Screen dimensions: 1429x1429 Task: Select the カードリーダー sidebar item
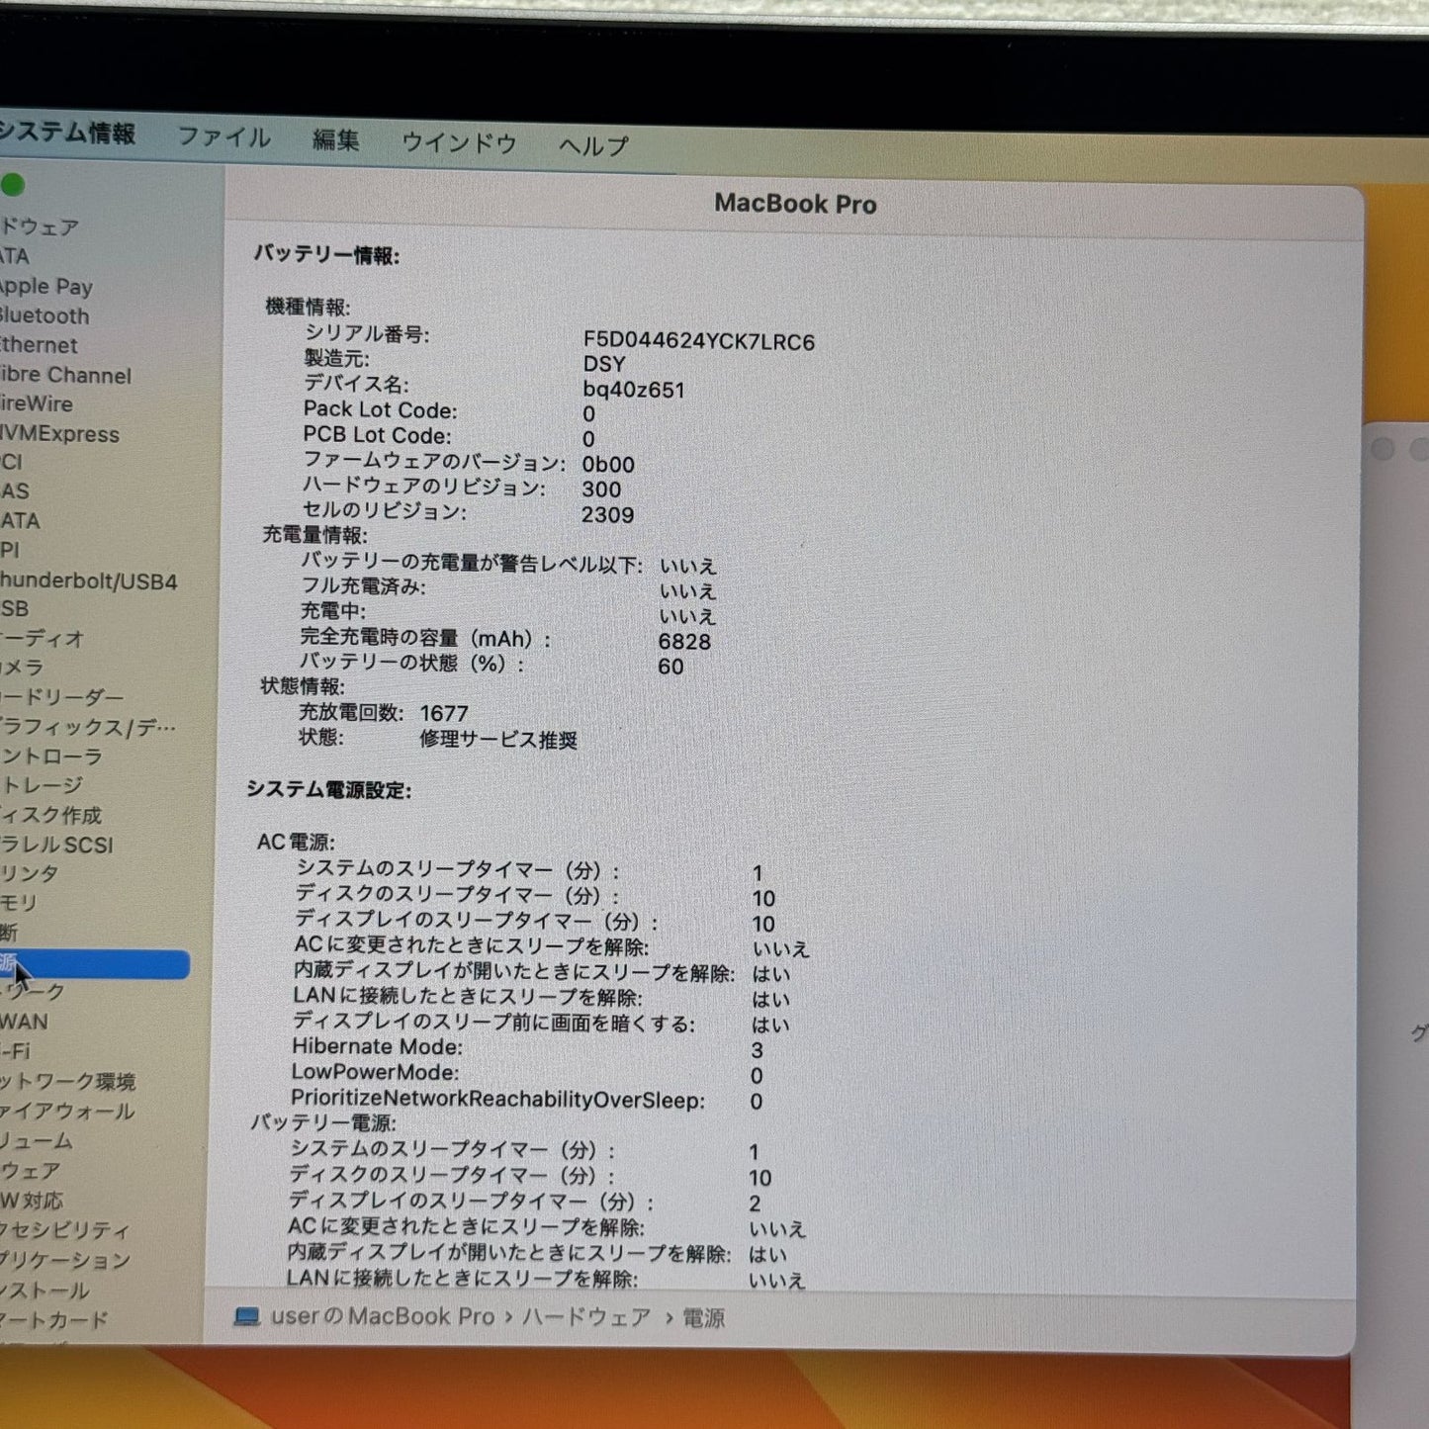point(61,697)
